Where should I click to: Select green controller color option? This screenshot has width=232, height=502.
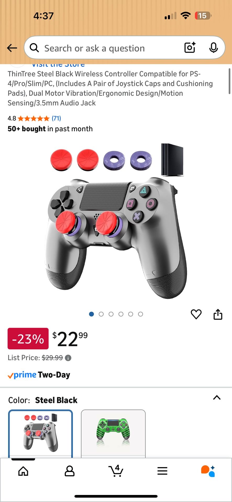pos(113,434)
